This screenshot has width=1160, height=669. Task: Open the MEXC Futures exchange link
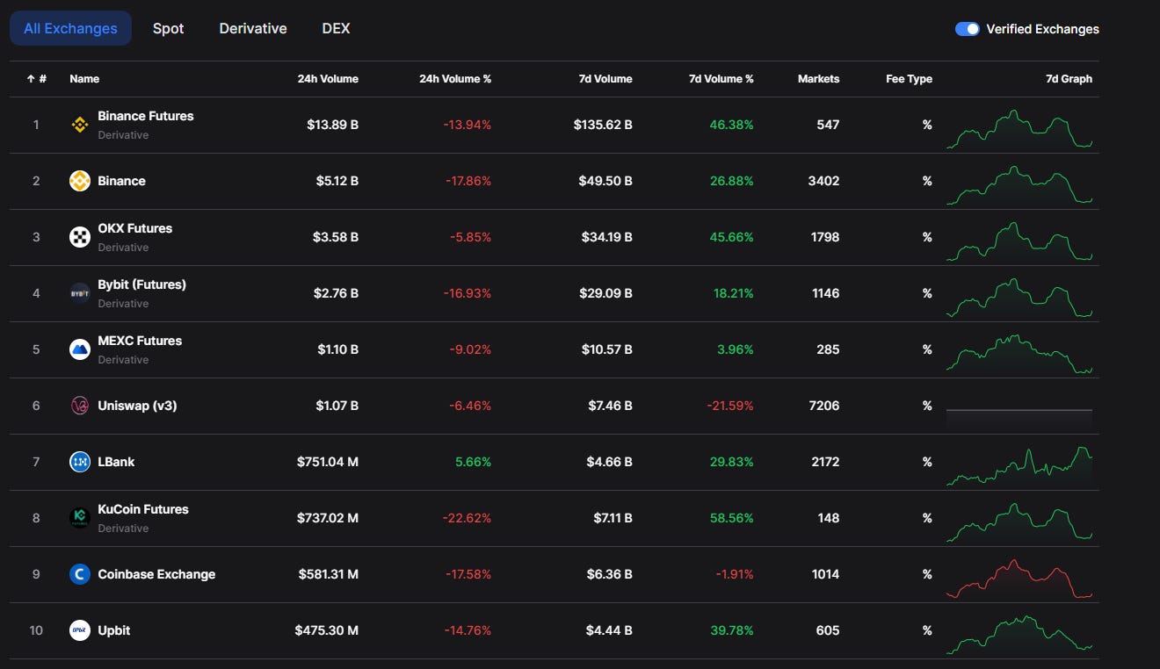140,341
